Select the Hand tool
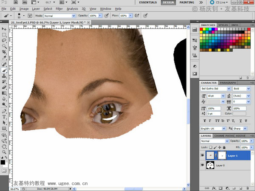This screenshot has height=191, width=255. (x=4, y=146)
